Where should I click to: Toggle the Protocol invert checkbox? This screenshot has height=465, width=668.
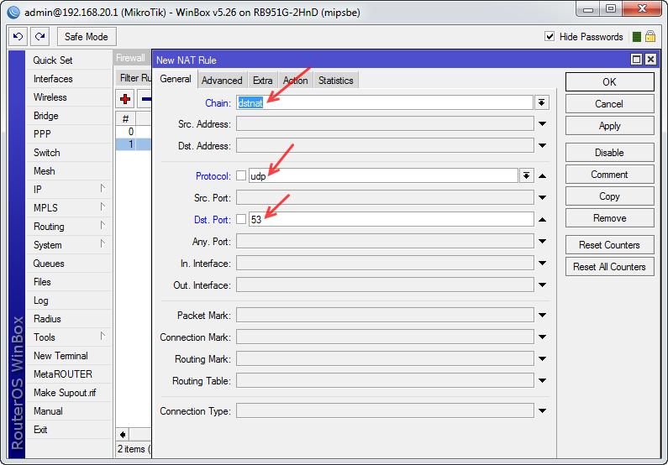click(241, 176)
